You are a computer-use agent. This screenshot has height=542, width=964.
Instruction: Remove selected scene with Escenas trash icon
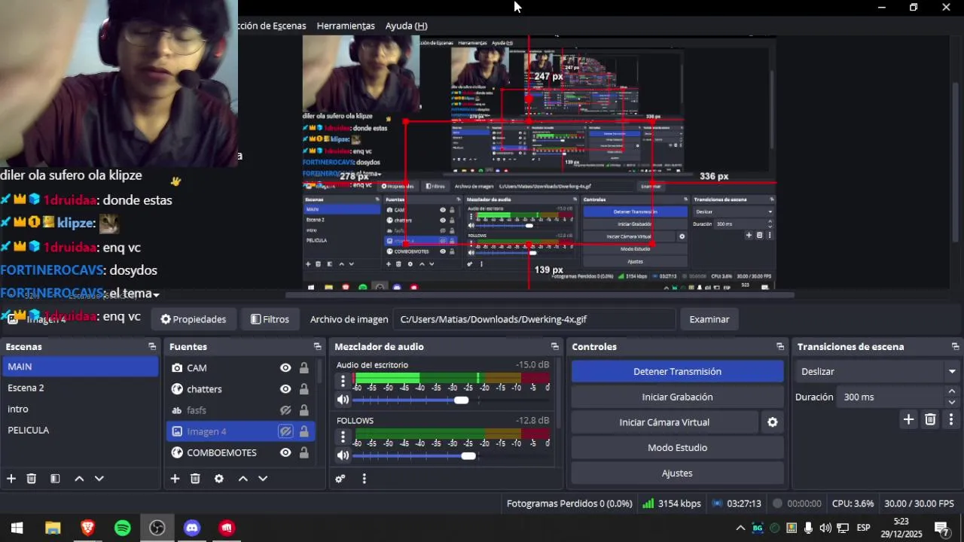(x=32, y=479)
